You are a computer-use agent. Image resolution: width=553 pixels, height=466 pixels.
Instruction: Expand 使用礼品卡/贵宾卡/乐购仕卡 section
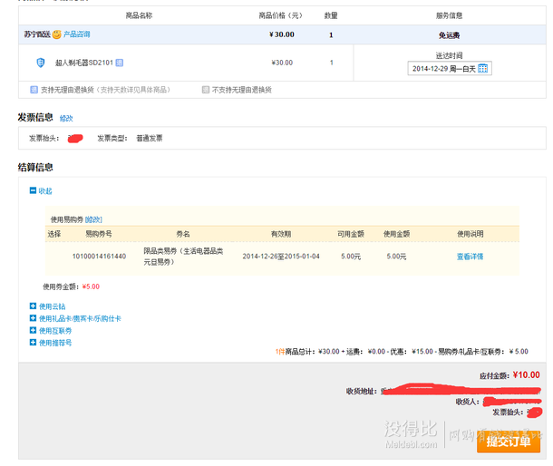pos(34,319)
